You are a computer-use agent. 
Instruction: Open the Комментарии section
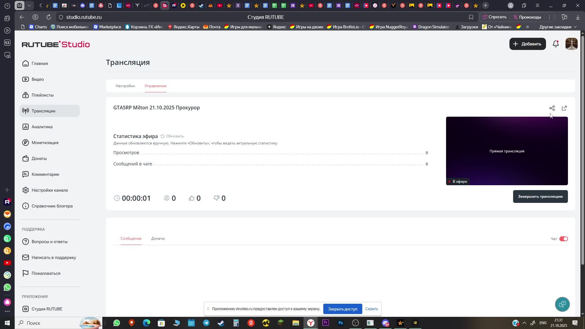(x=45, y=174)
